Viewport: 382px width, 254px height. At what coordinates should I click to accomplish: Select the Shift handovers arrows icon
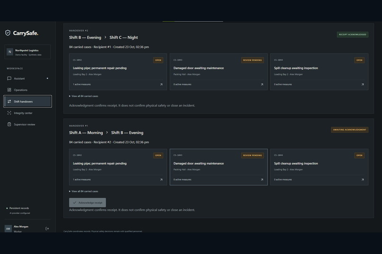click(x=9, y=101)
